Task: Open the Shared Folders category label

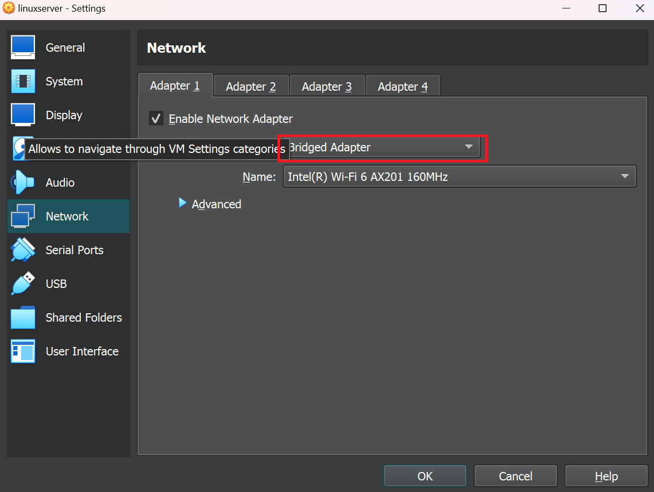Action: [84, 317]
